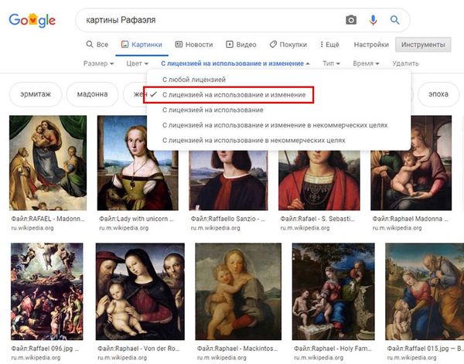Expand the Время filter dropdown
Screen dimensions: 464x364
366,63
